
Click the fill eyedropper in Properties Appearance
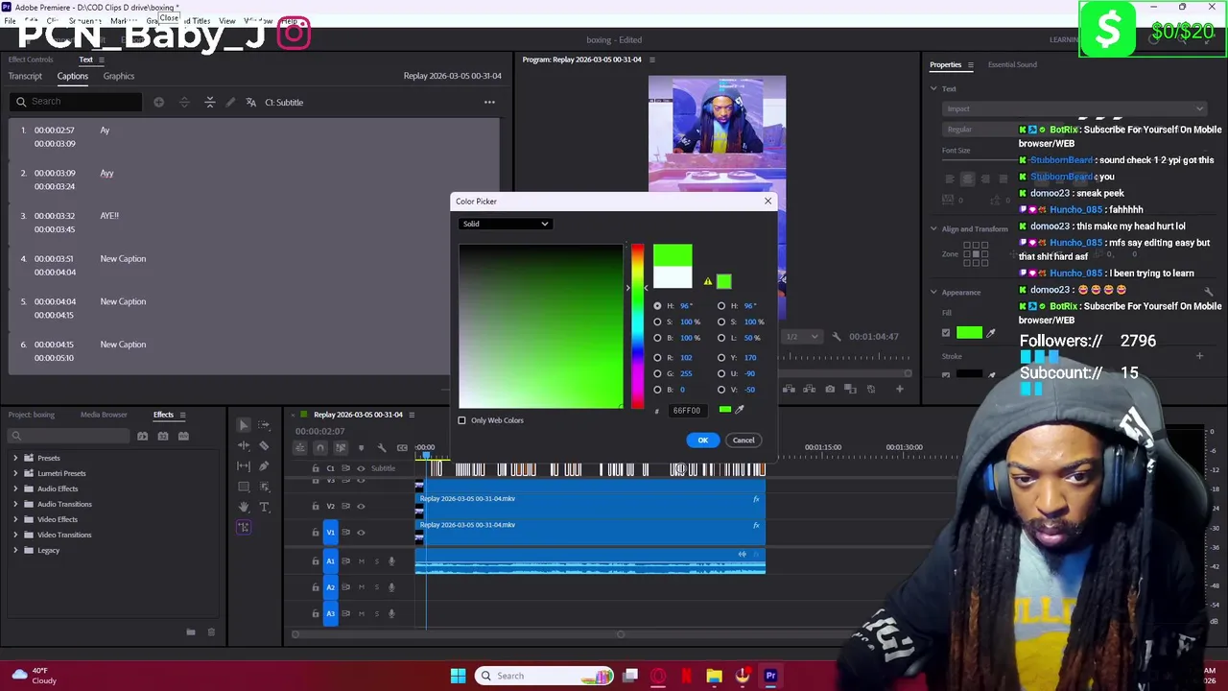pyautogui.click(x=991, y=333)
